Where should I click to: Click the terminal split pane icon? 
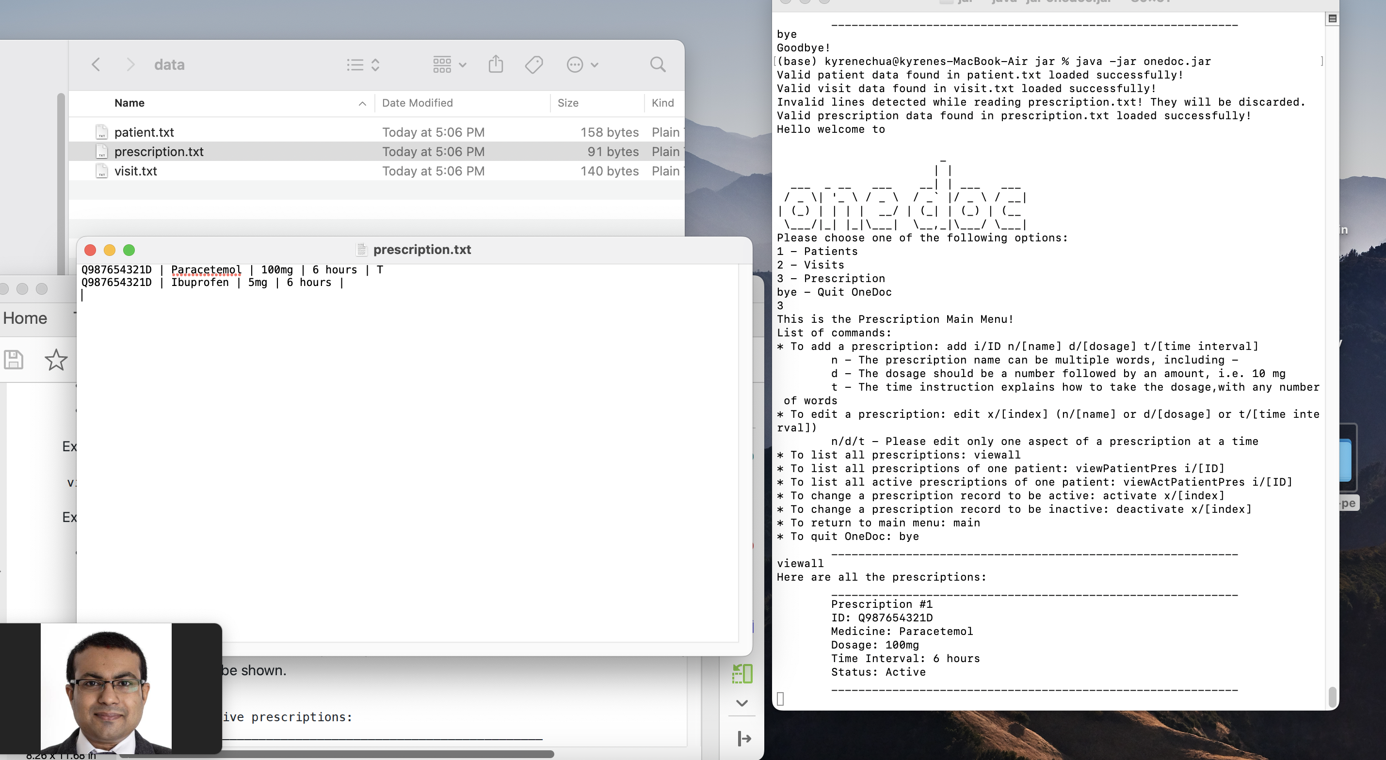click(1332, 19)
